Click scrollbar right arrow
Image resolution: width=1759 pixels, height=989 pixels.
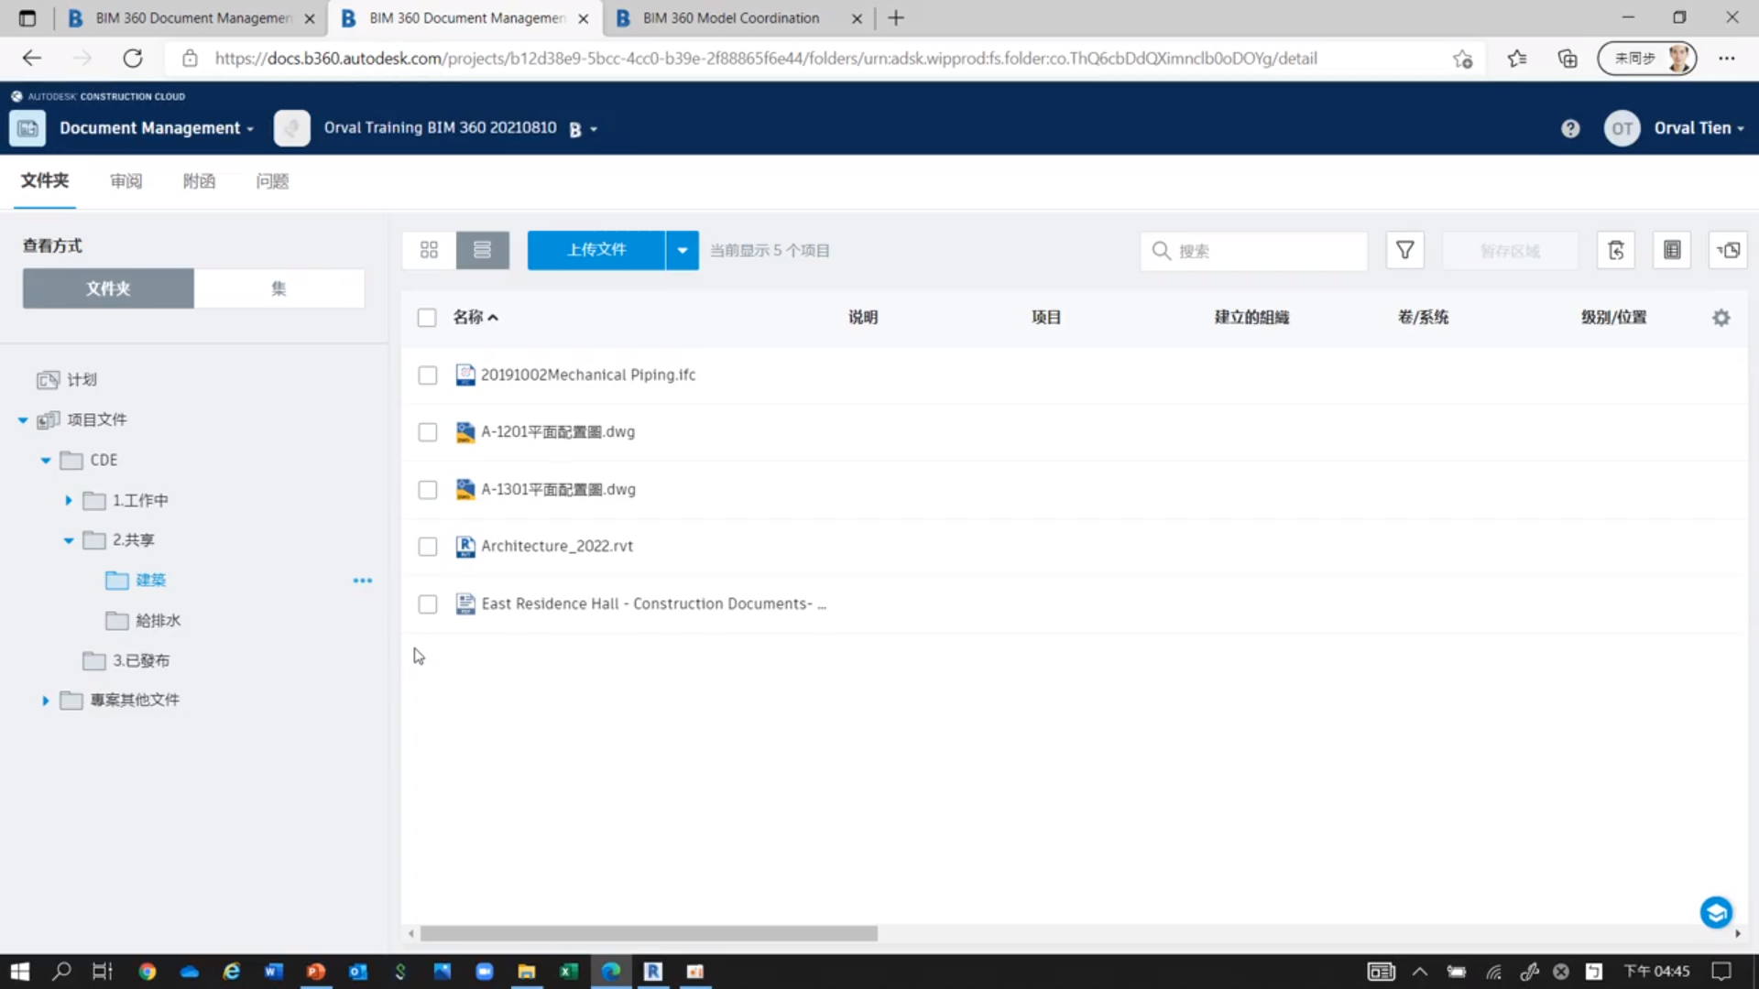point(1738,933)
